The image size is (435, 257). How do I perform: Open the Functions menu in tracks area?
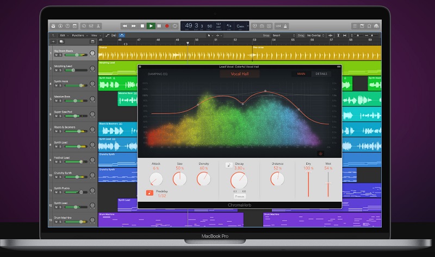[78, 35]
